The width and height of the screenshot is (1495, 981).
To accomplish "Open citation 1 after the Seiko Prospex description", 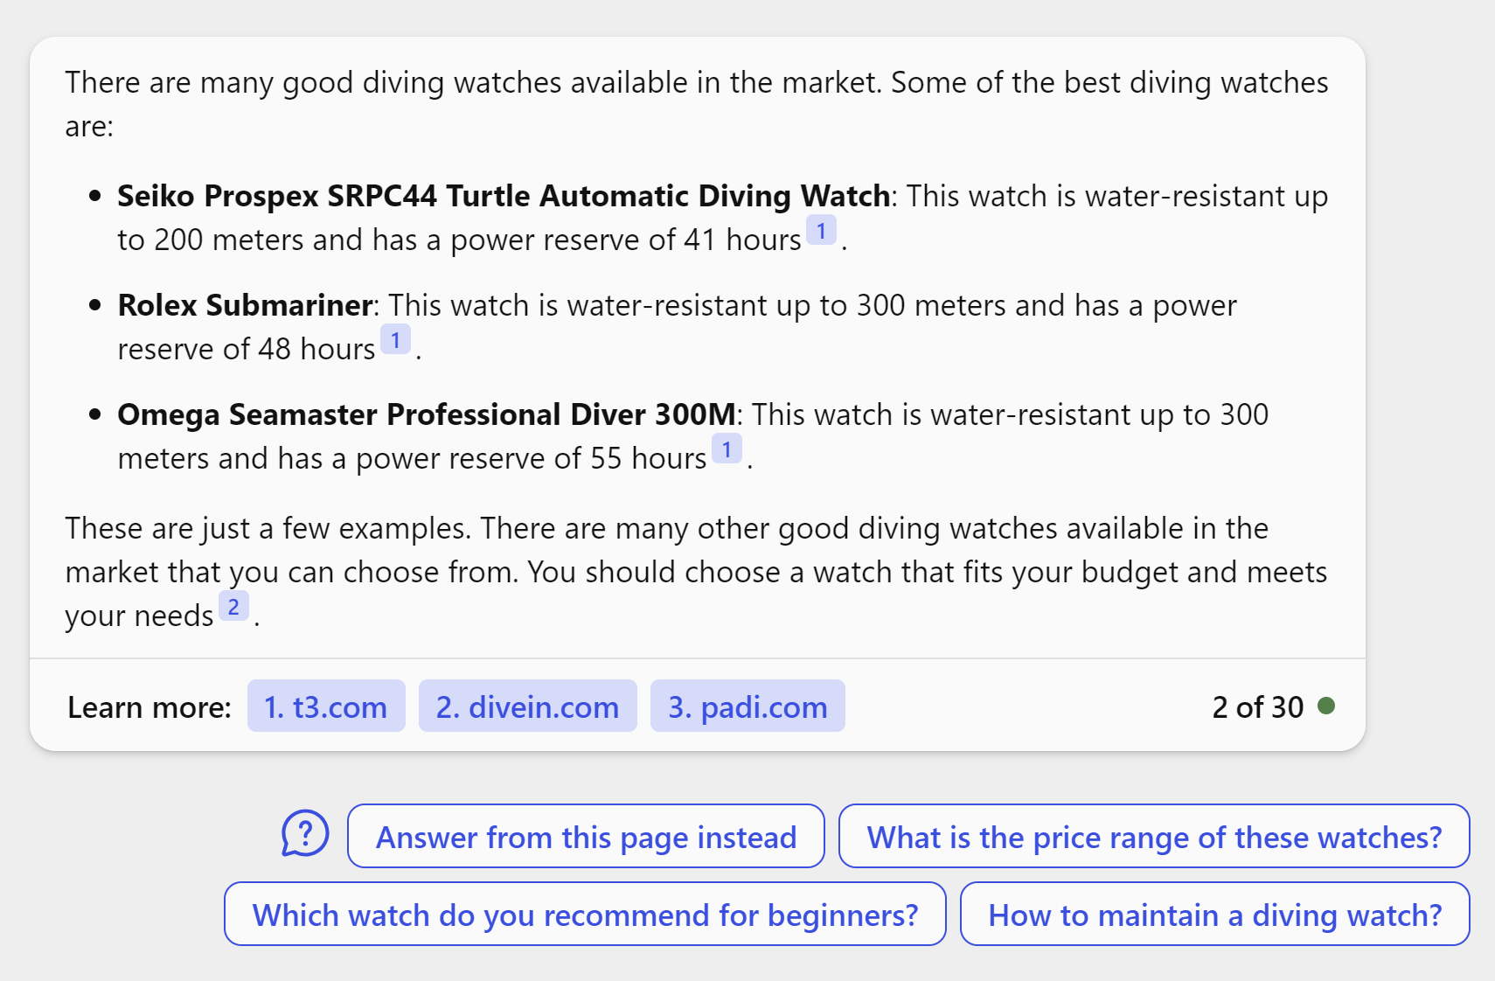I will coord(821,232).
